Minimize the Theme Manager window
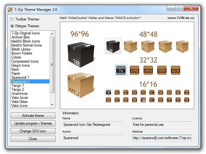The image size is (206, 154). pos(171,8)
